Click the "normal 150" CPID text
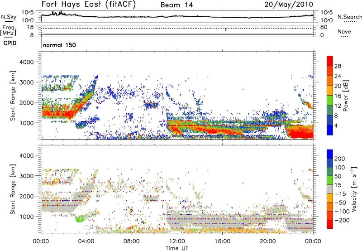Viewport: 362px width, 251px height. tap(59, 45)
